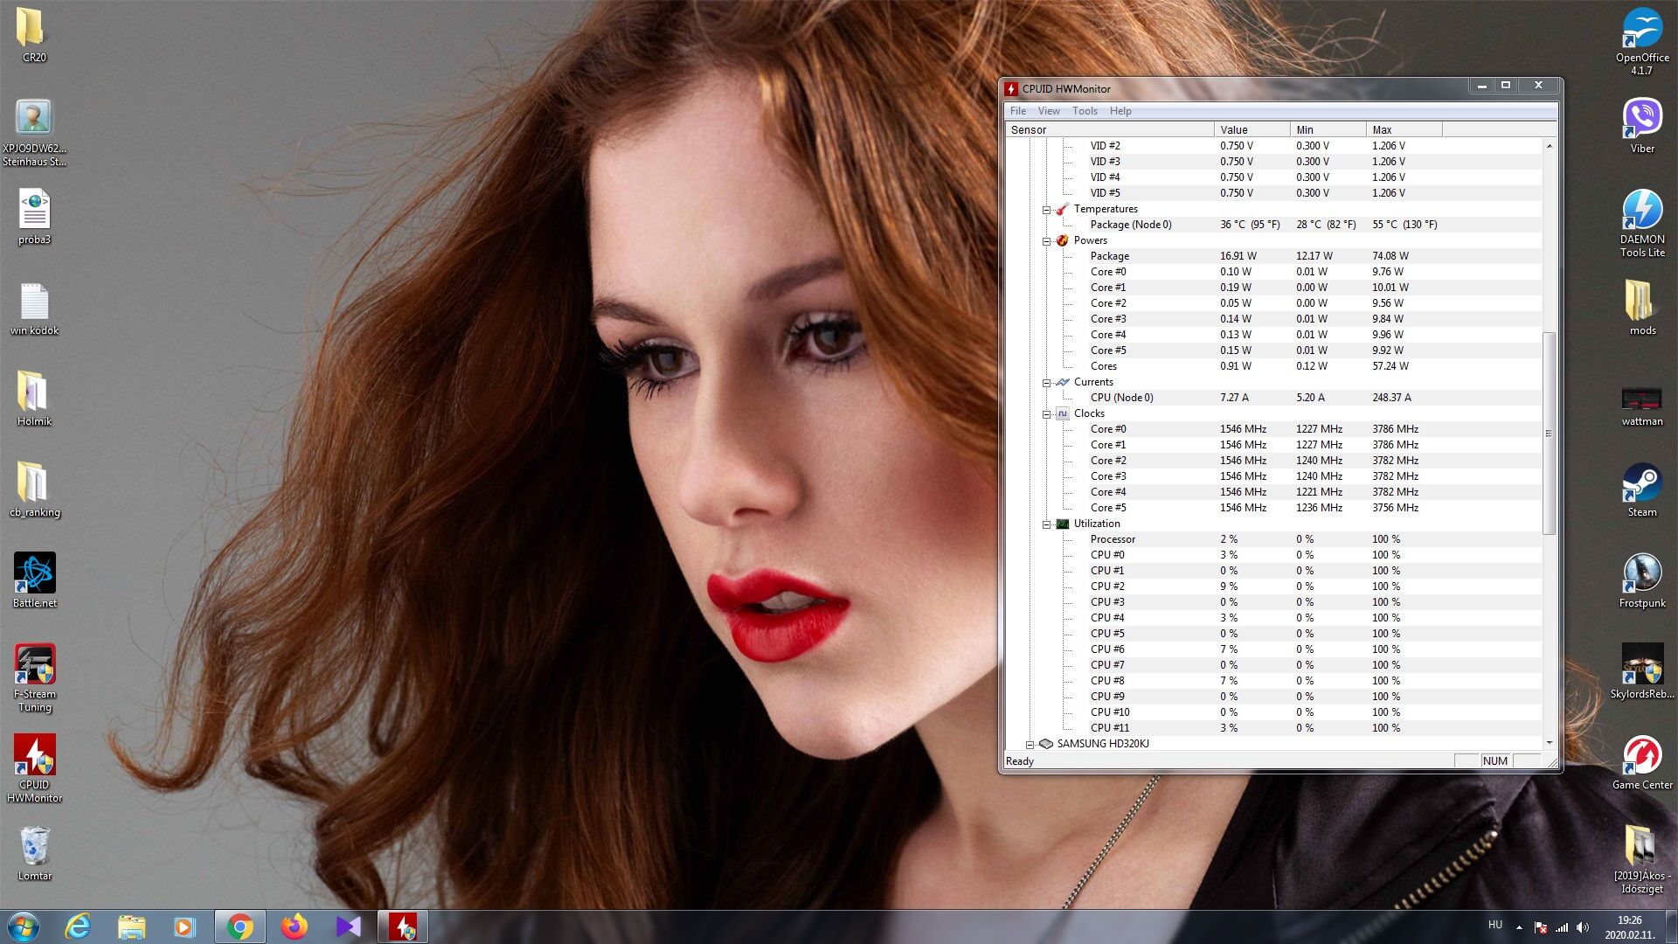The image size is (1678, 944).
Task: Collapse the Powers tree node
Action: [1046, 241]
